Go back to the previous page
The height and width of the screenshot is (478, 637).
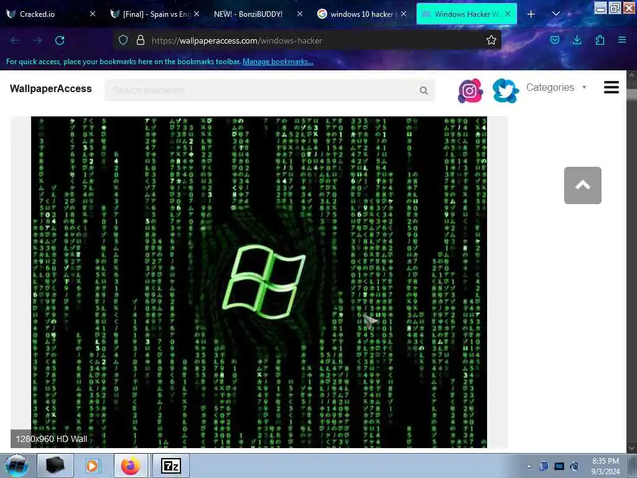pos(15,40)
